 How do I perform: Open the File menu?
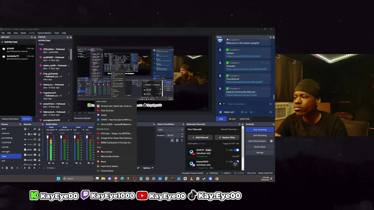[x=3, y=33]
